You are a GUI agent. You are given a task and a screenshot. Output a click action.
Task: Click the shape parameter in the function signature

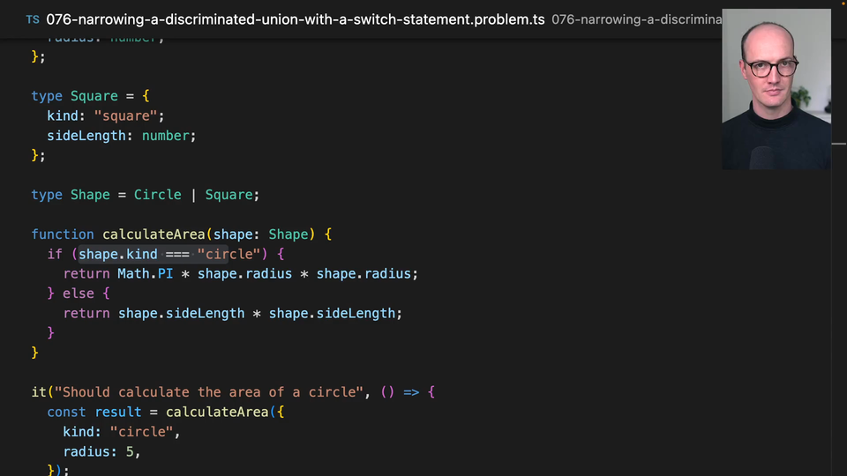[233, 234]
